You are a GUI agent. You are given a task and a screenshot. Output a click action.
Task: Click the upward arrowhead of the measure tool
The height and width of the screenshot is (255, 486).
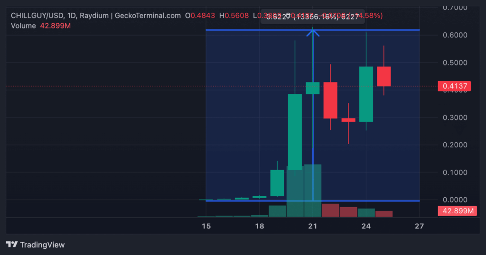[313, 32]
